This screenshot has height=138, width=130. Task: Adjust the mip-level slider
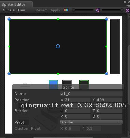113,10
